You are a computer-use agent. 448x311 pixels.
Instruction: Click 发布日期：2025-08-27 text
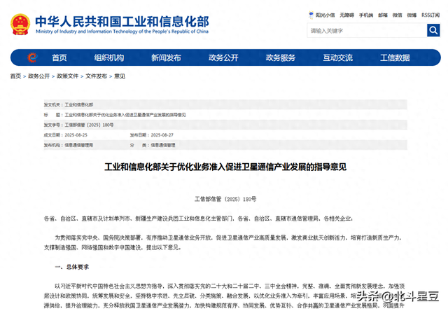[152, 135]
